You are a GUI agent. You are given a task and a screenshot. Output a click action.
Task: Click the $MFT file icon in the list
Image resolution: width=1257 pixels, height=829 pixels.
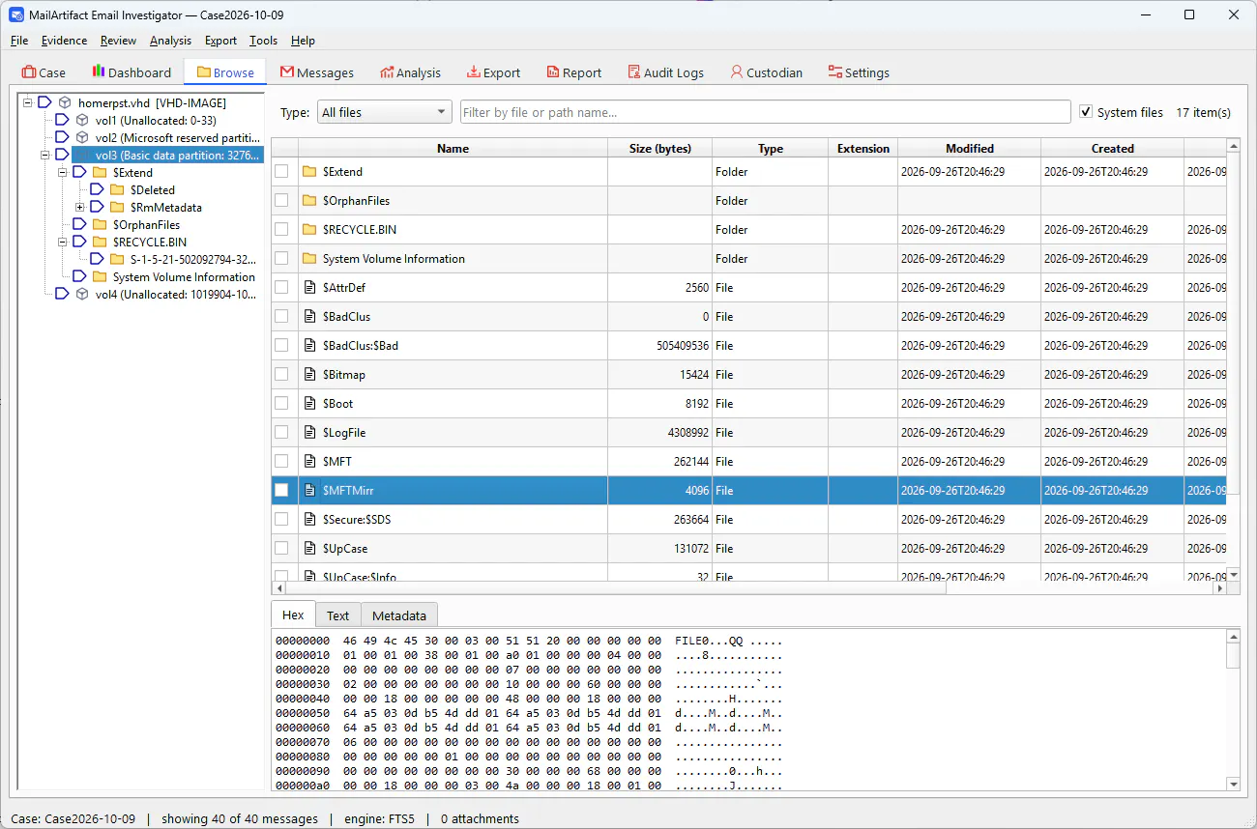310,462
